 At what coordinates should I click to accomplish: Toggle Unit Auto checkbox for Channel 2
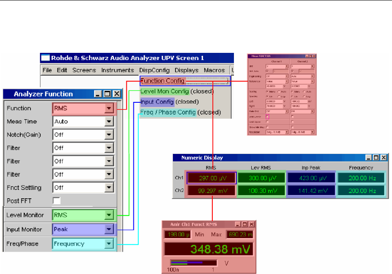(292, 71)
